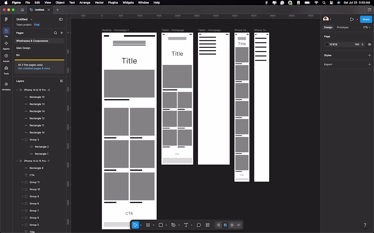Click Get unlimited pages & more link

[x=34, y=68]
